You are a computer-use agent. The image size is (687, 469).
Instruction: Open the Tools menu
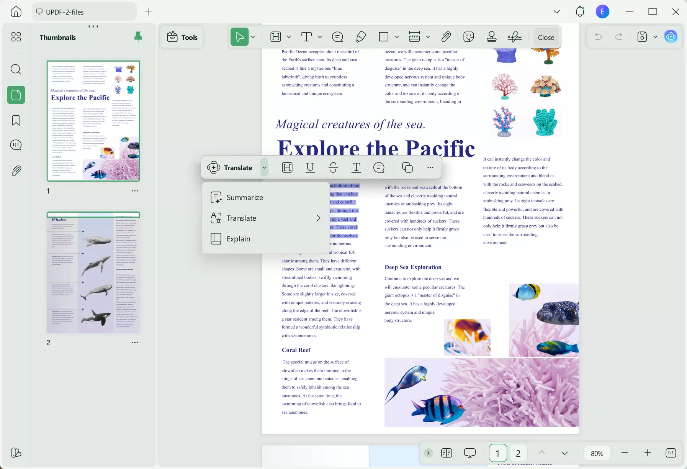pos(182,37)
